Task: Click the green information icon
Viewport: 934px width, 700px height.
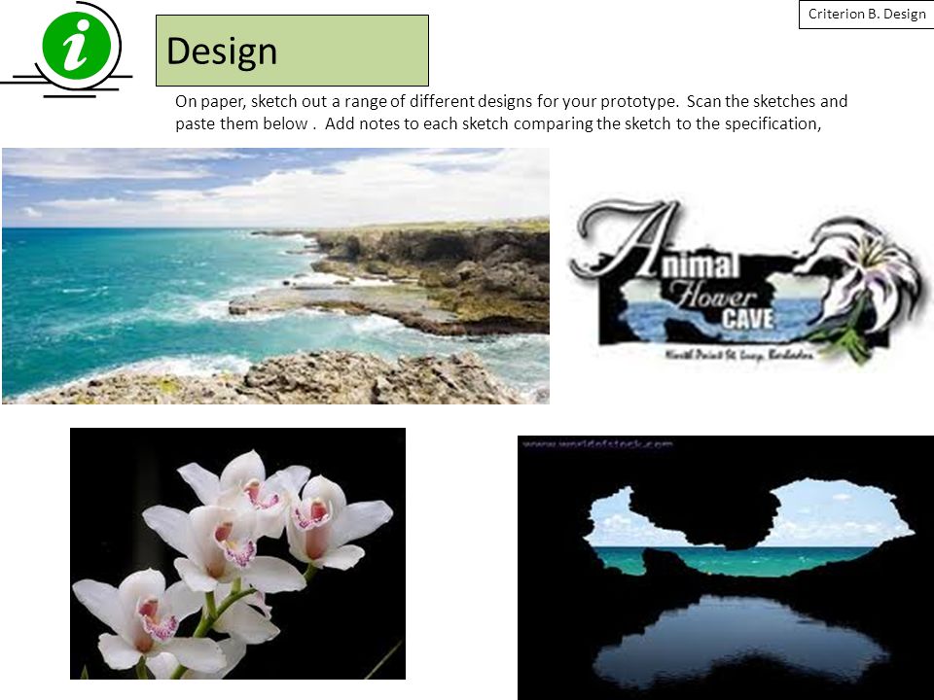Action: [76, 48]
